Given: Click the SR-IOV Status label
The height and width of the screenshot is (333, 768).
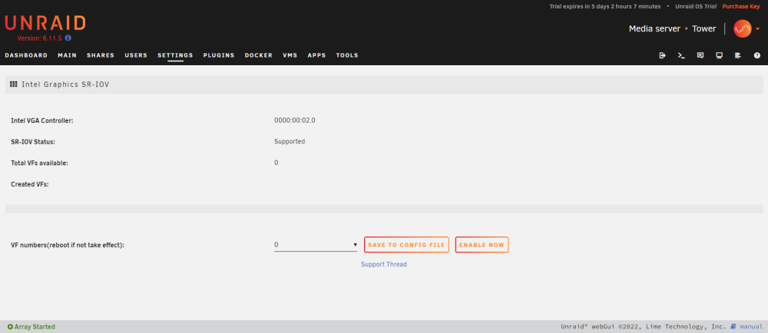Looking at the screenshot, I should pos(33,142).
